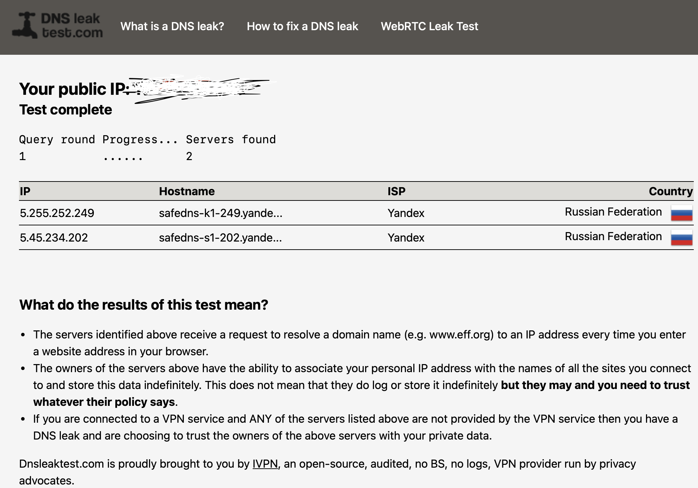This screenshot has width=698, height=488.
Task: Click 'Russian Federation' text in second row
Action: (613, 237)
